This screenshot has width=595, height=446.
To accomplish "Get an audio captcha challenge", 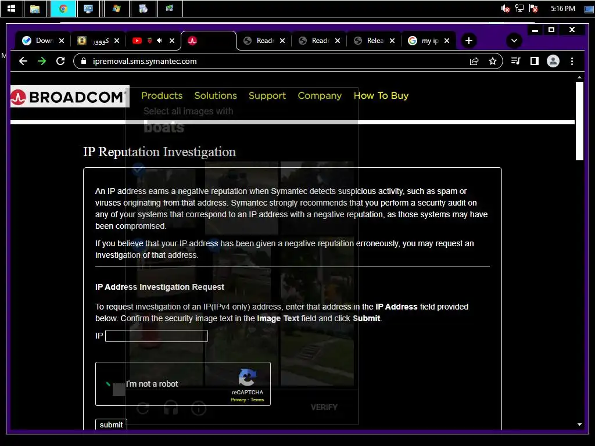I will pos(171,408).
